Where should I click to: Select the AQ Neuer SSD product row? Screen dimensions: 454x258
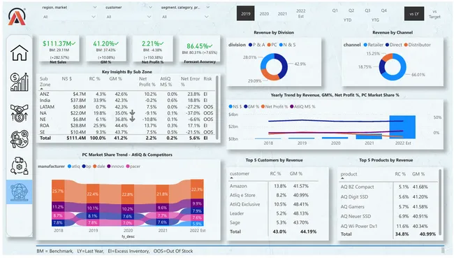pyautogui.click(x=388, y=216)
